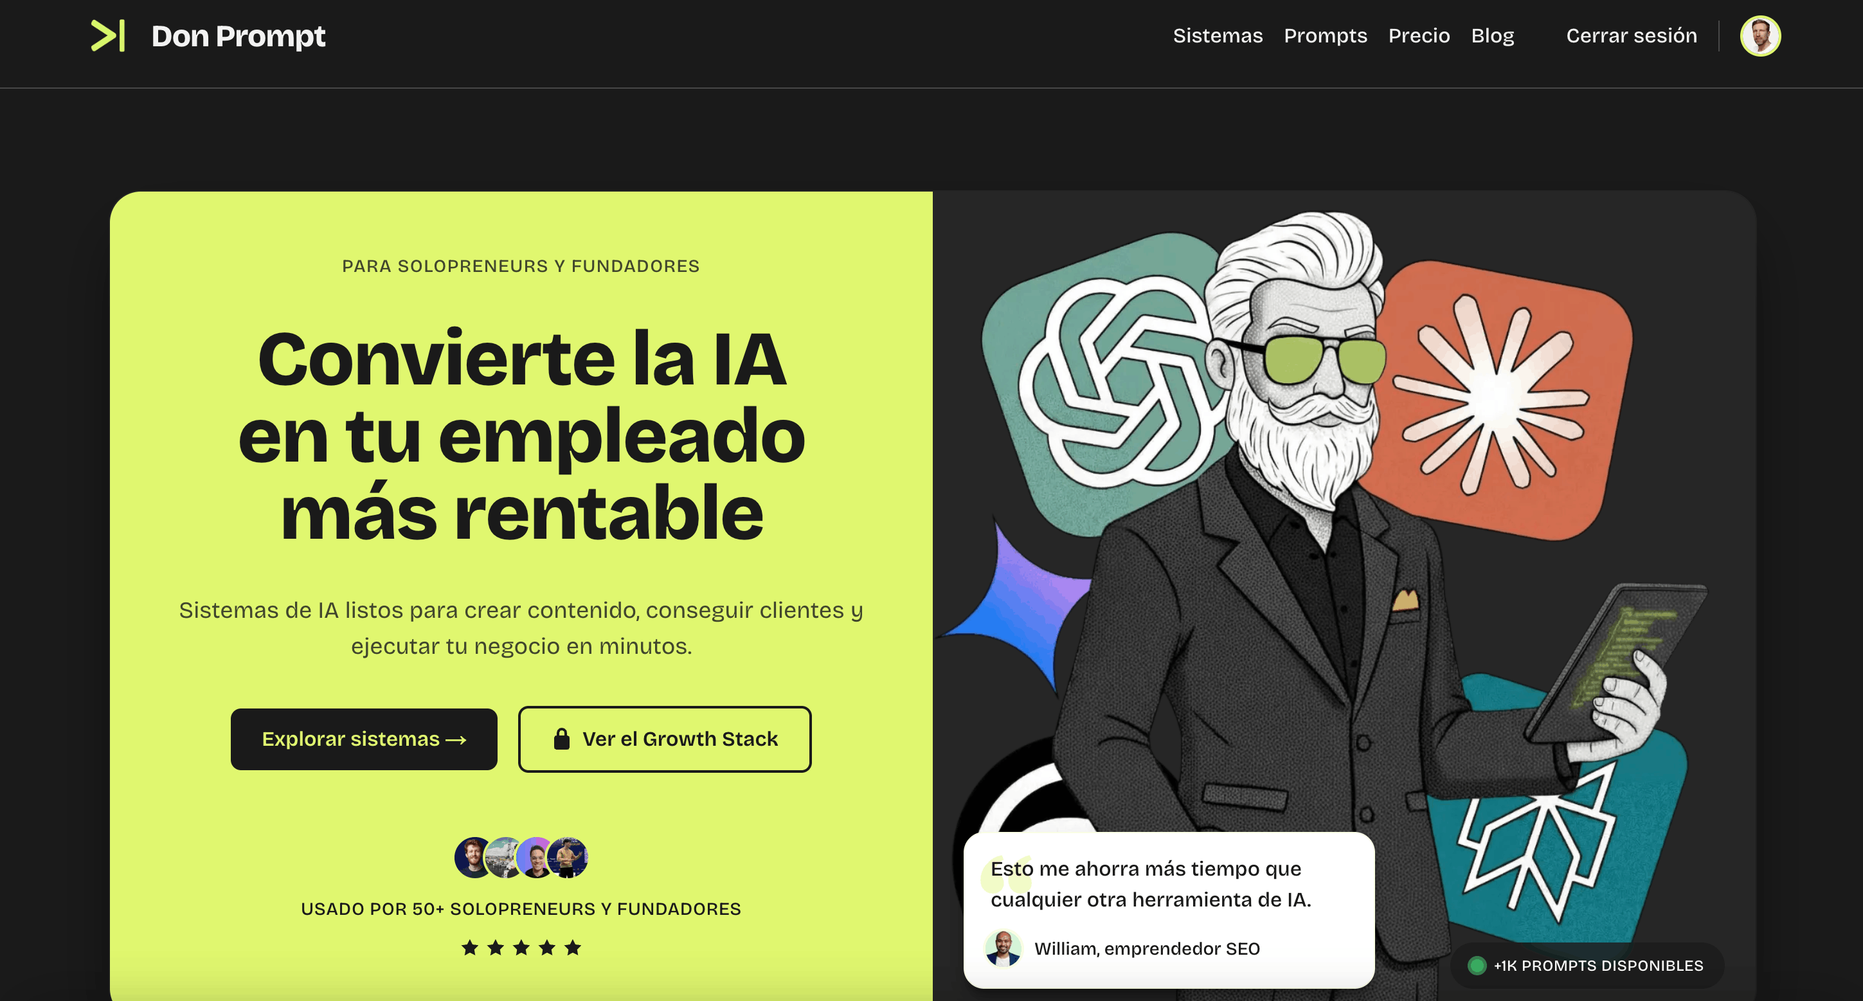Click the lock icon on Growth Stack button

[561, 739]
